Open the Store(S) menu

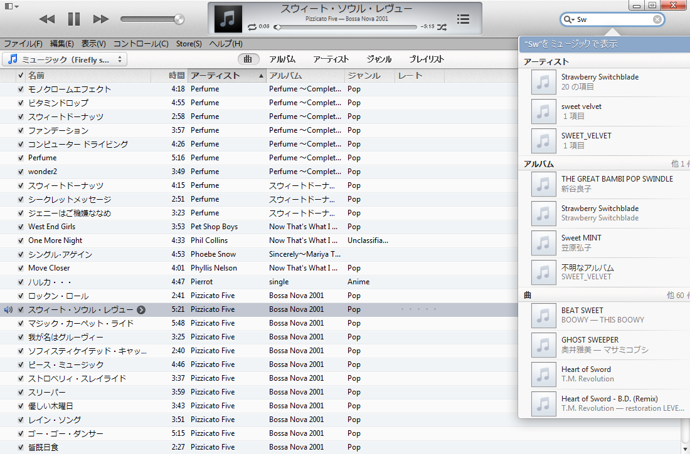pyautogui.click(x=189, y=43)
